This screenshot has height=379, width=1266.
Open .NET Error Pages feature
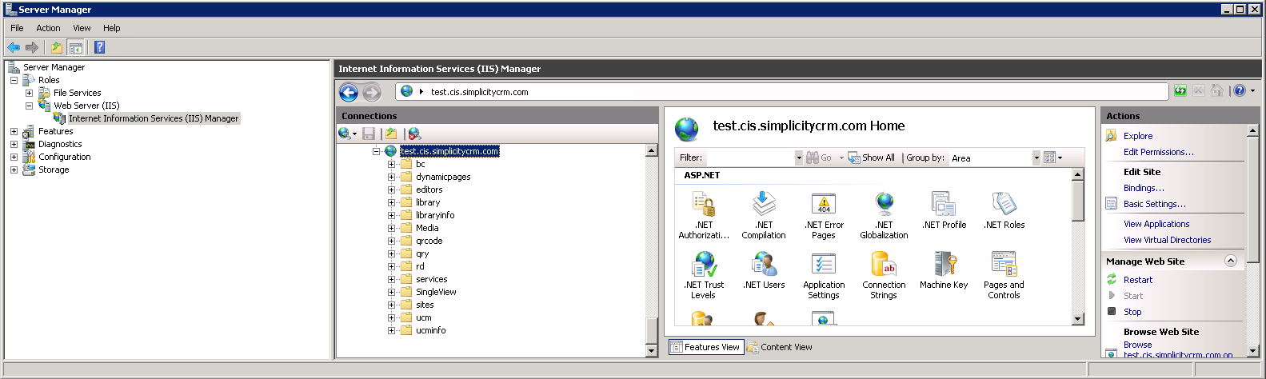[824, 215]
